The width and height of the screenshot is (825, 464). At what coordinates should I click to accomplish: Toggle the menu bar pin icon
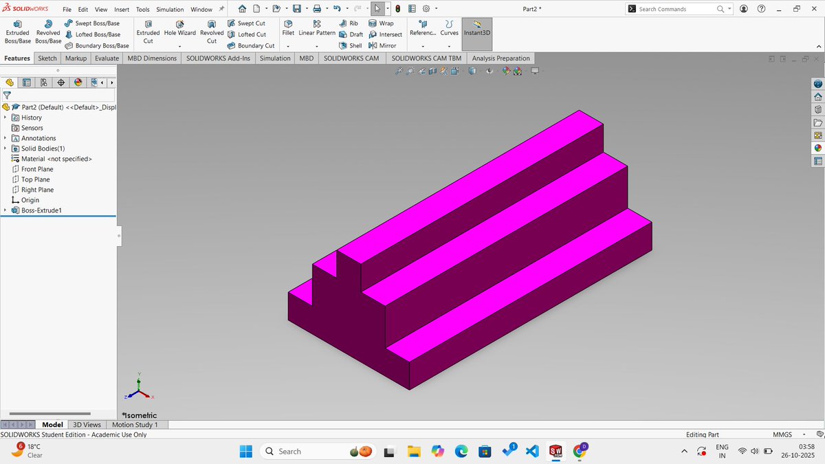[x=221, y=9]
